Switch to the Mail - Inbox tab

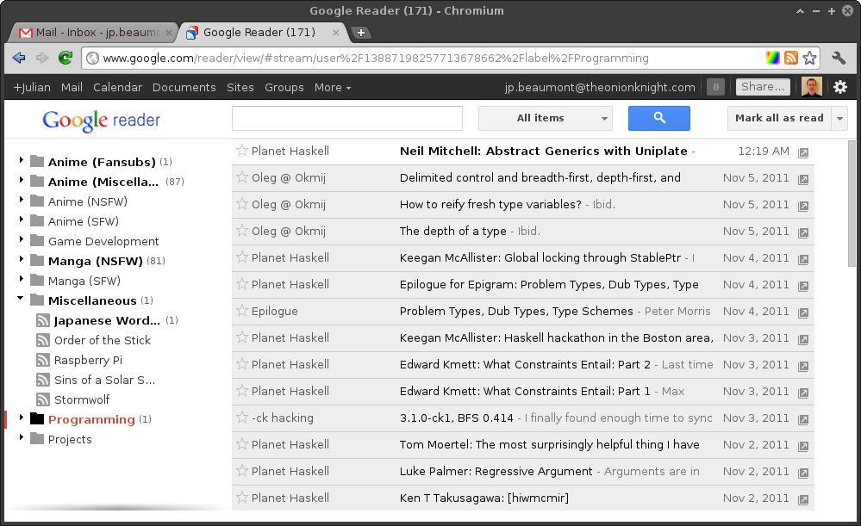(95, 33)
